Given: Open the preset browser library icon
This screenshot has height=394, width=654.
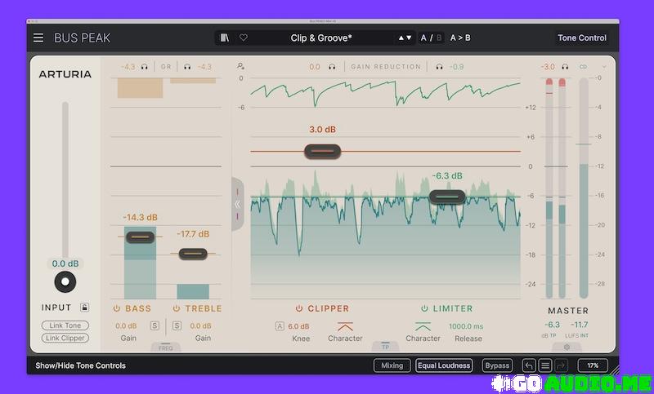Looking at the screenshot, I should pyautogui.click(x=225, y=38).
